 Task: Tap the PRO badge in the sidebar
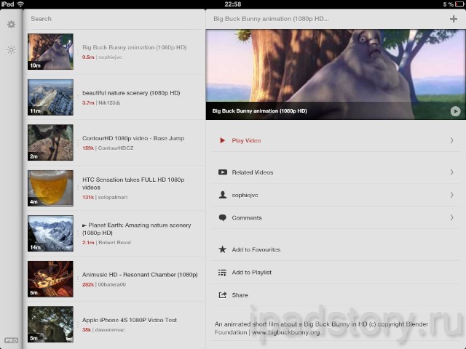pos(11,340)
